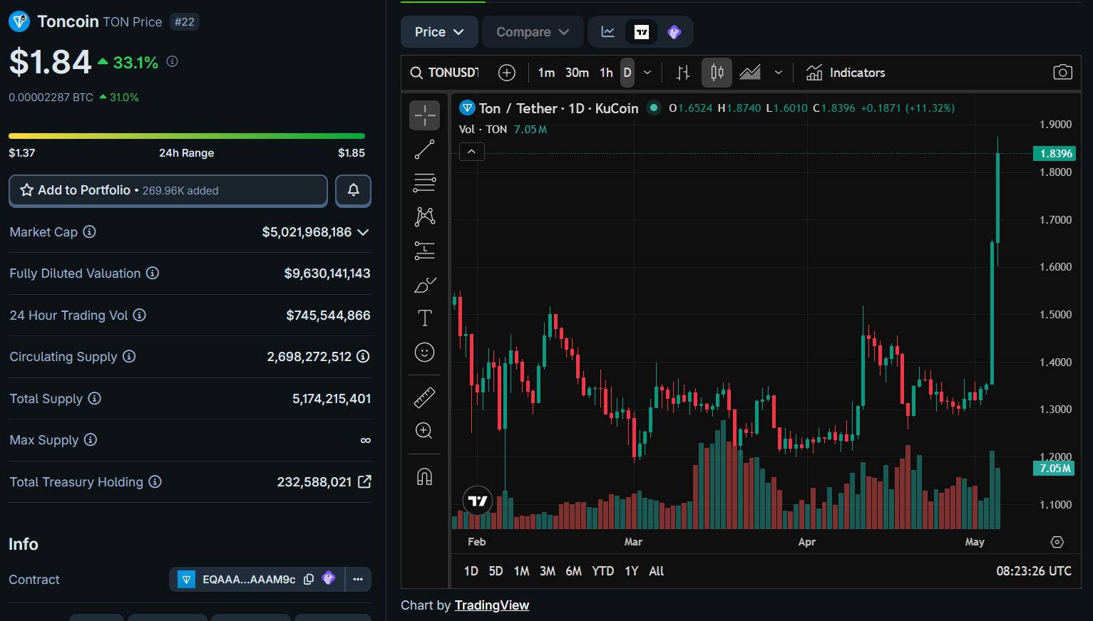
Task: Click the 08:23:26 UTC timezone button
Action: click(x=1034, y=571)
